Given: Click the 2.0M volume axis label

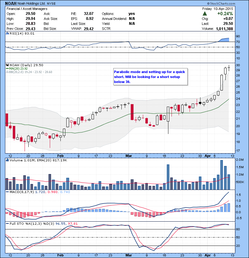Looking at the screenshot, I should 240,159.
